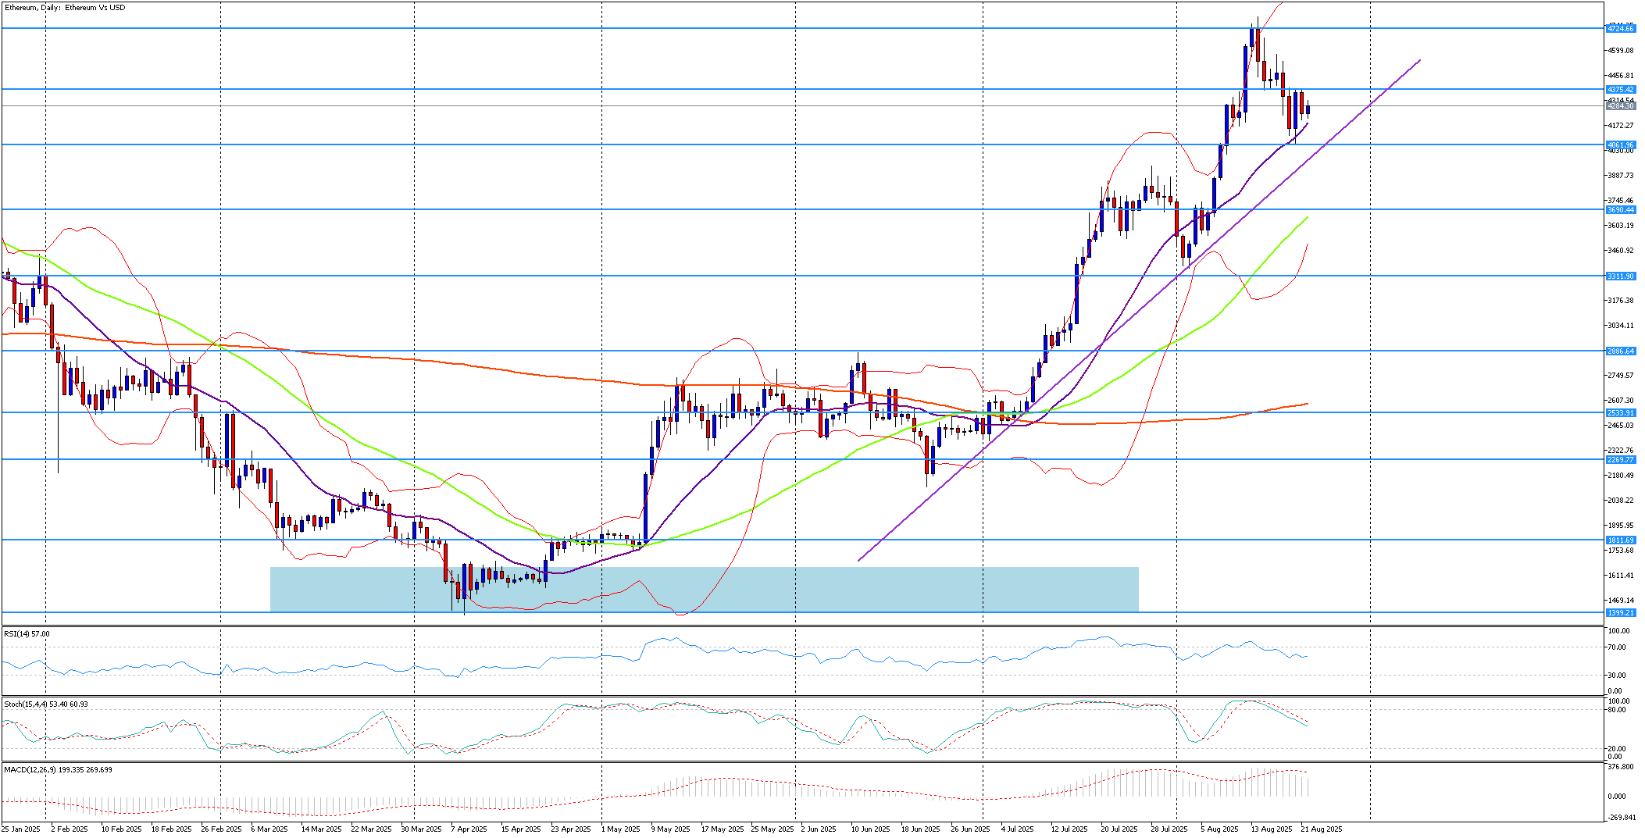
Task: Click the 18 Jun 2025 date label
Action: pos(921,829)
